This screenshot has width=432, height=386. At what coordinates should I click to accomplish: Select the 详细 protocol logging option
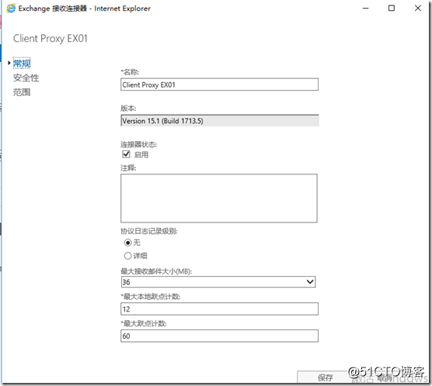click(127, 256)
